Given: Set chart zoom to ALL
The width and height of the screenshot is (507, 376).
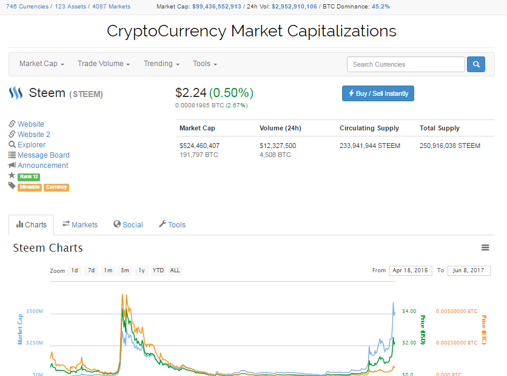Looking at the screenshot, I should pyautogui.click(x=175, y=270).
